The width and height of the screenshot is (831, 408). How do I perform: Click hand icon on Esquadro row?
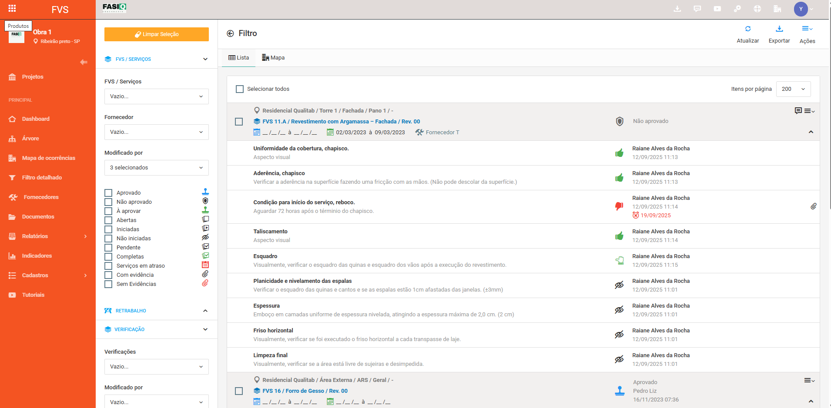[619, 261]
